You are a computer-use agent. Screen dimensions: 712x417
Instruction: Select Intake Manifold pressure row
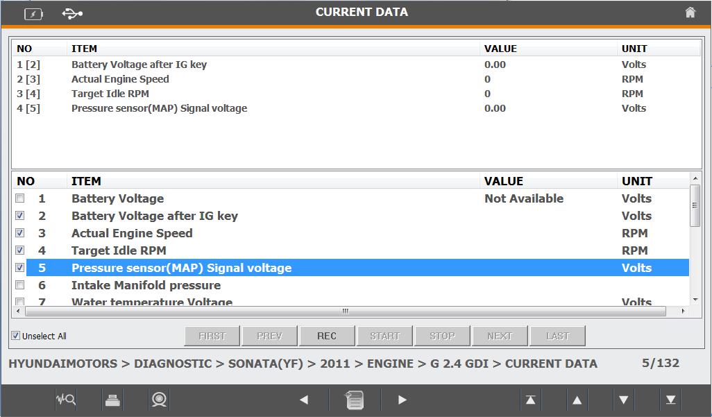tap(146, 285)
